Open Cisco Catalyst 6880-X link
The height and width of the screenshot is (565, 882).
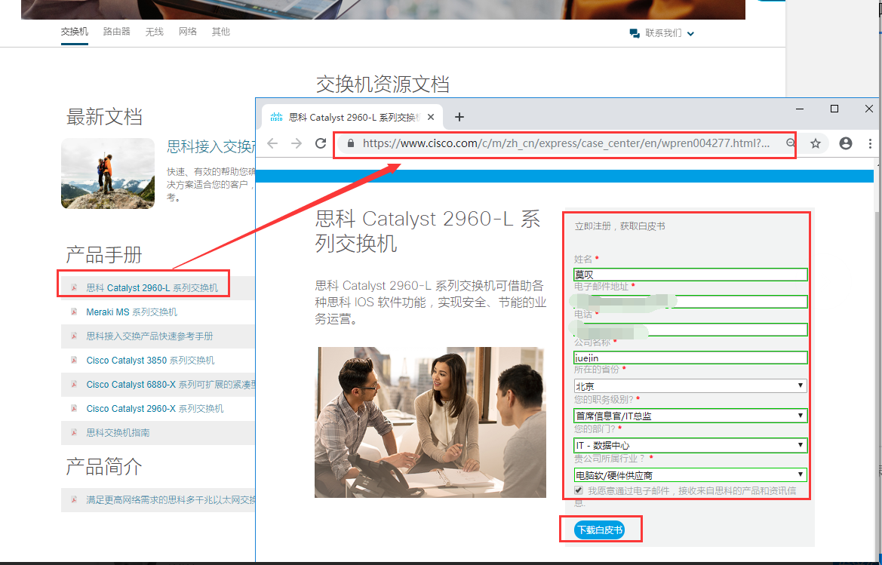[171, 385]
